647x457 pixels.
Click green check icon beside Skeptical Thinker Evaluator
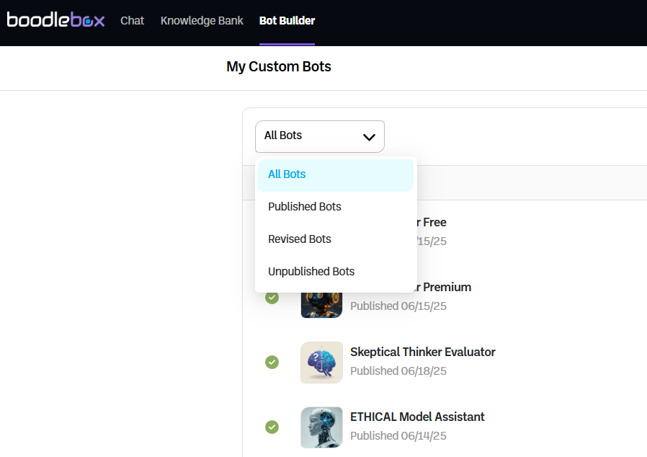coord(272,362)
